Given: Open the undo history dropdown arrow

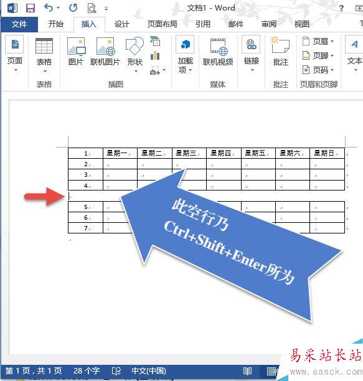Looking at the screenshot, I should (x=59, y=8).
